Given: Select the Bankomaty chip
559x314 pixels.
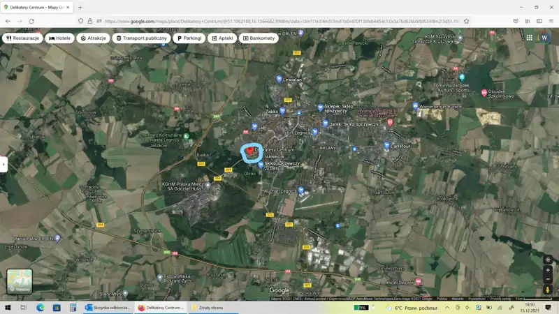Looking at the screenshot, I should (x=259, y=38).
